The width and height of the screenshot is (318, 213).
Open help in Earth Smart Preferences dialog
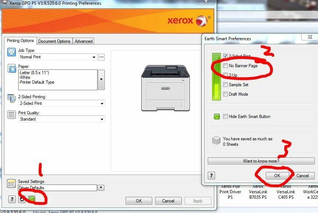point(211,175)
